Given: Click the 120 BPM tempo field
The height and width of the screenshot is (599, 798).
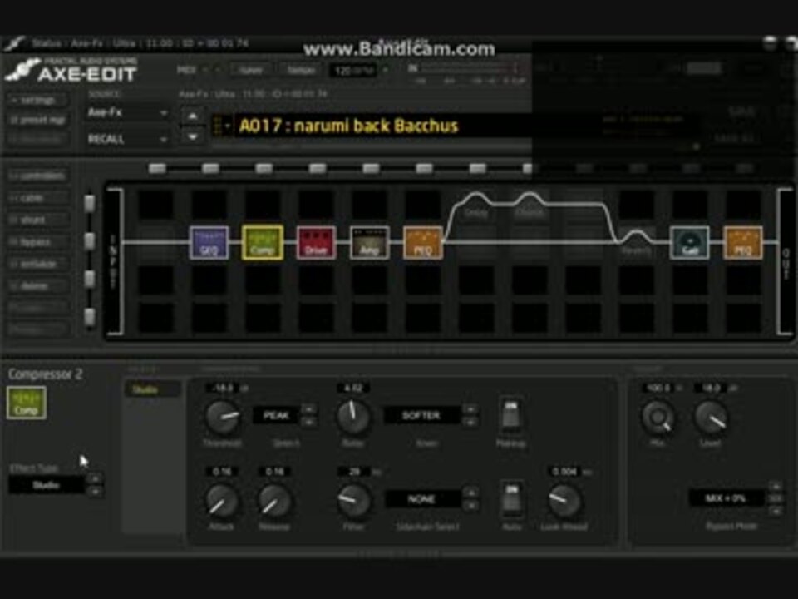Looking at the screenshot, I should [x=353, y=70].
